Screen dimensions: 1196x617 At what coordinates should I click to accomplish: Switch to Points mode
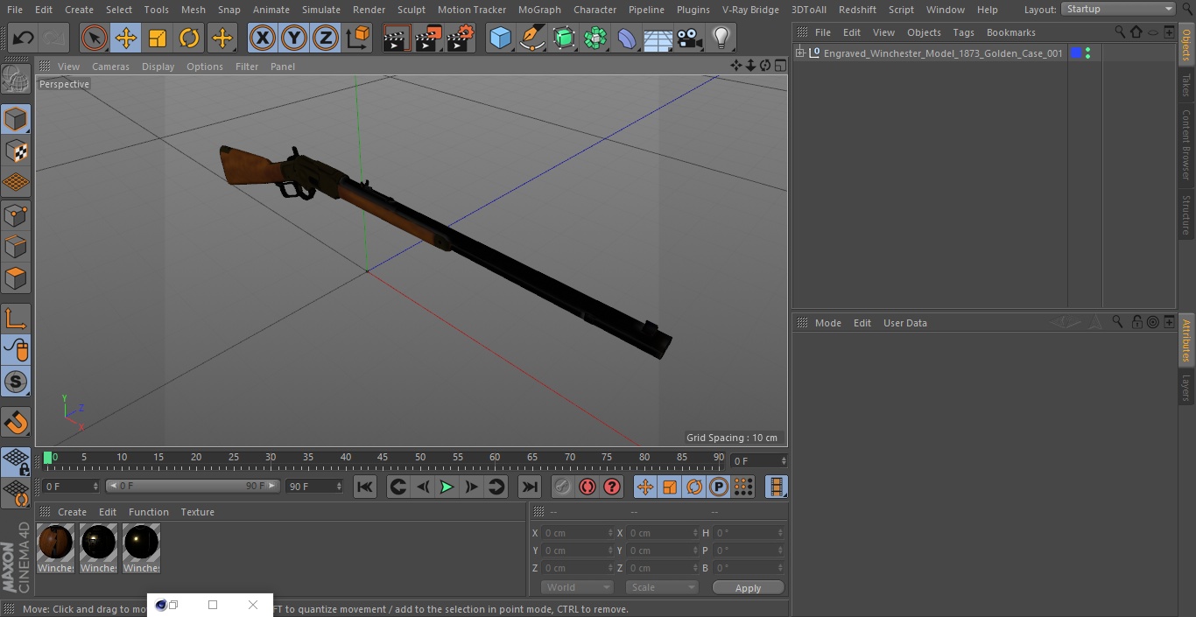pos(16,214)
